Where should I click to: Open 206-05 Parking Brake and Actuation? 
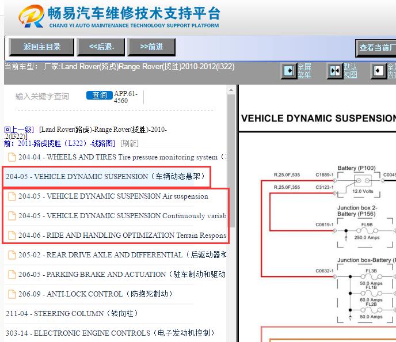point(121,274)
